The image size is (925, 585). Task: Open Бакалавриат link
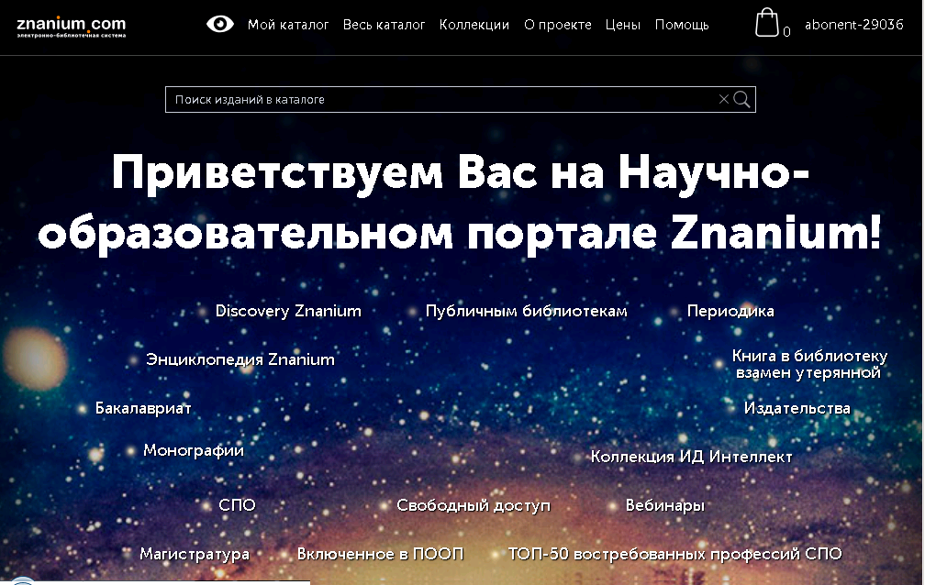click(x=143, y=408)
